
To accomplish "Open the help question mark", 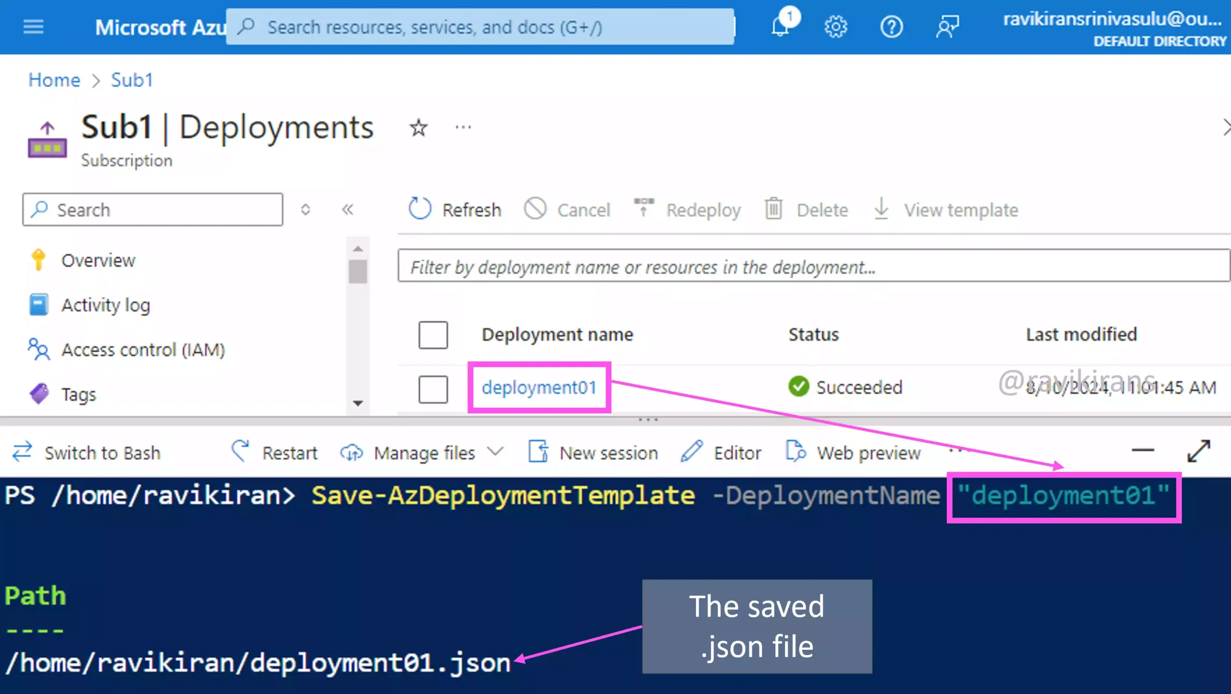I will (891, 27).
